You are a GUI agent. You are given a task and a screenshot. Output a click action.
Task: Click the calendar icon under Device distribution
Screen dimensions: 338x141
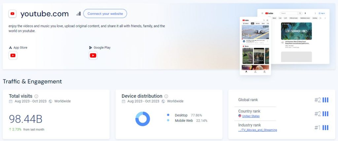coord(123,101)
